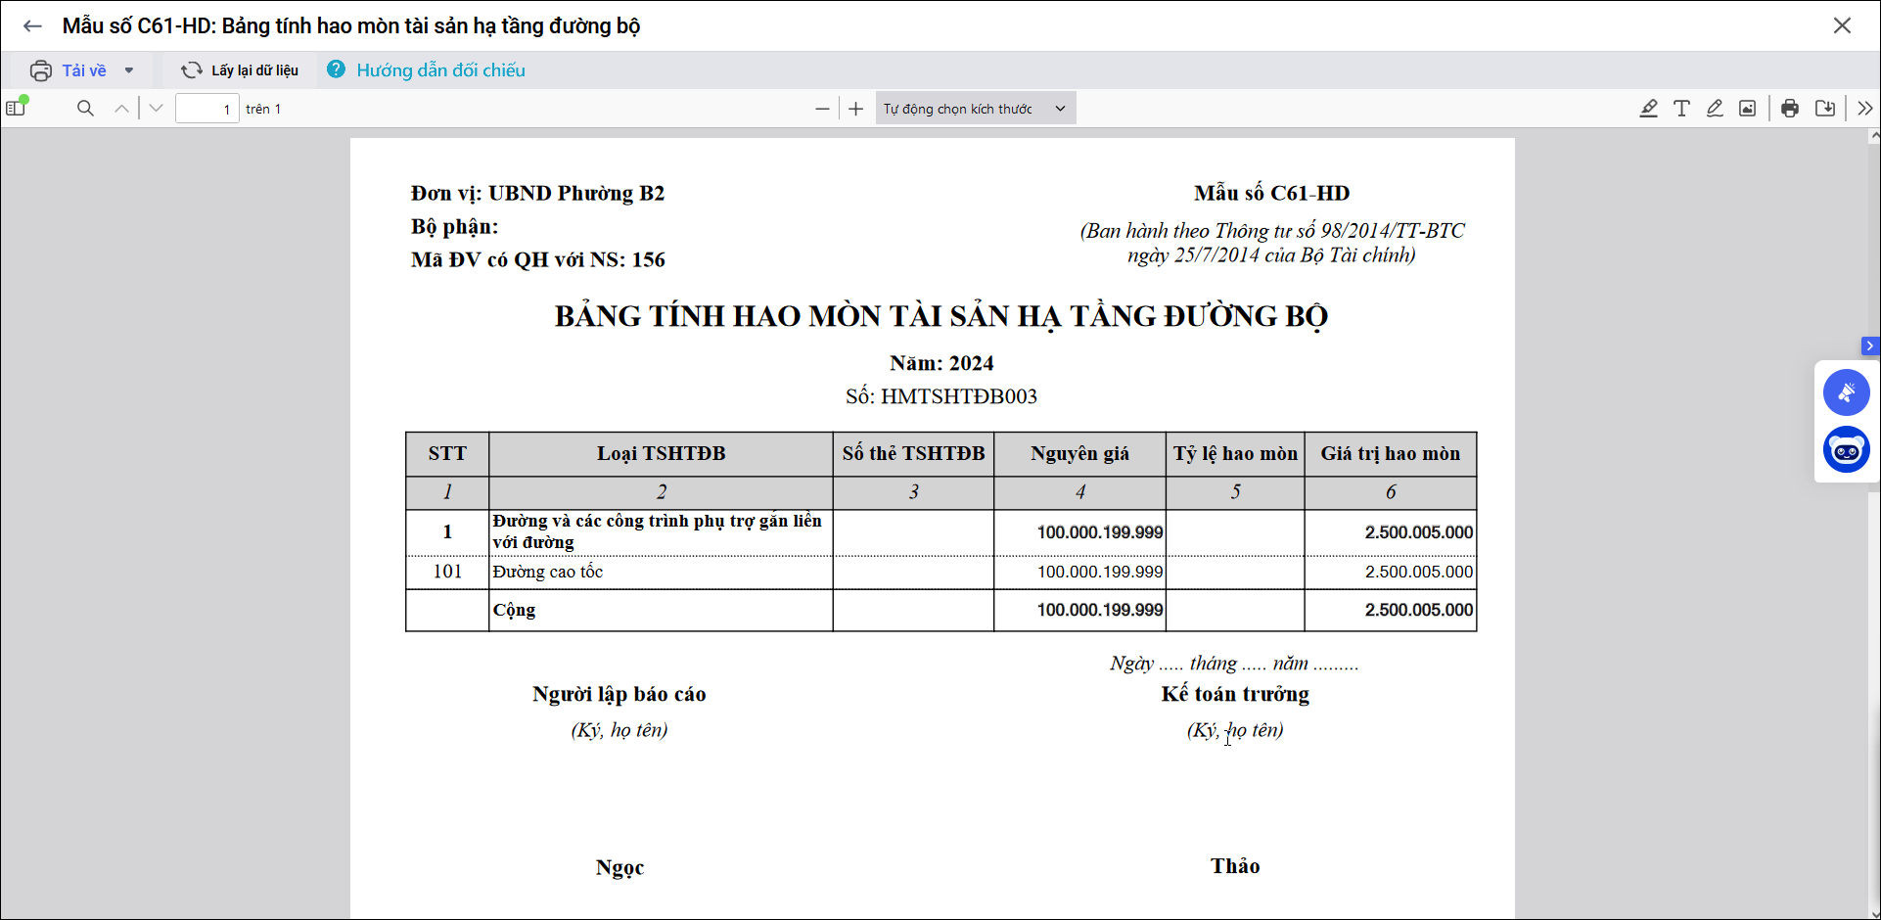1881x920 pixels.
Task: Click the Cộng row total 100.000.199.999
Action: pos(1100,610)
